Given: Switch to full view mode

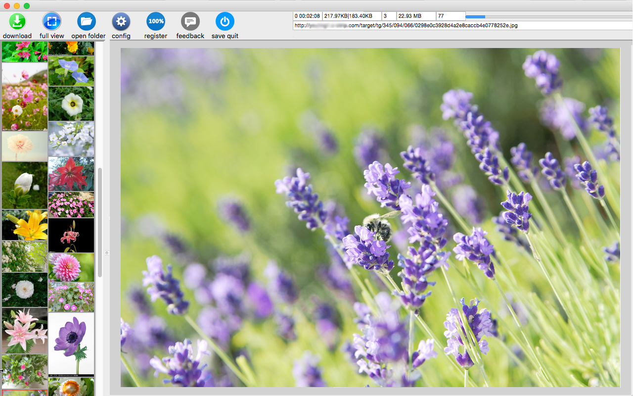Looking at the screenshot, I should pyautogui.click(x=52, y=22).
